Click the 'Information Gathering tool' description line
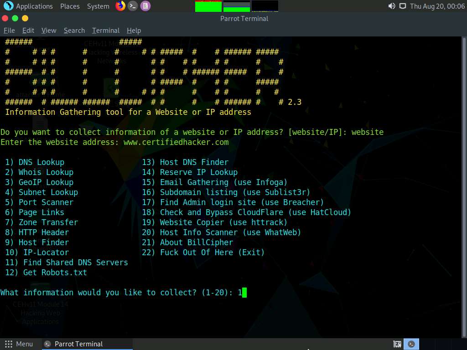This screenshot has height=350, width=467. click(x=128, y=112)
